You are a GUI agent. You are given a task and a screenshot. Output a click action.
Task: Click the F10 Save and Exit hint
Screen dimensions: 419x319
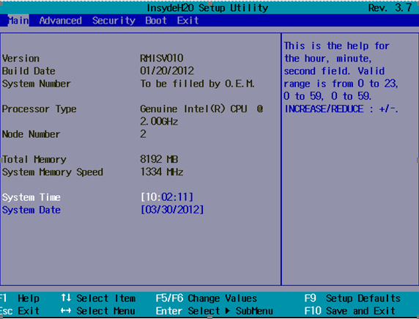point(350,311)
